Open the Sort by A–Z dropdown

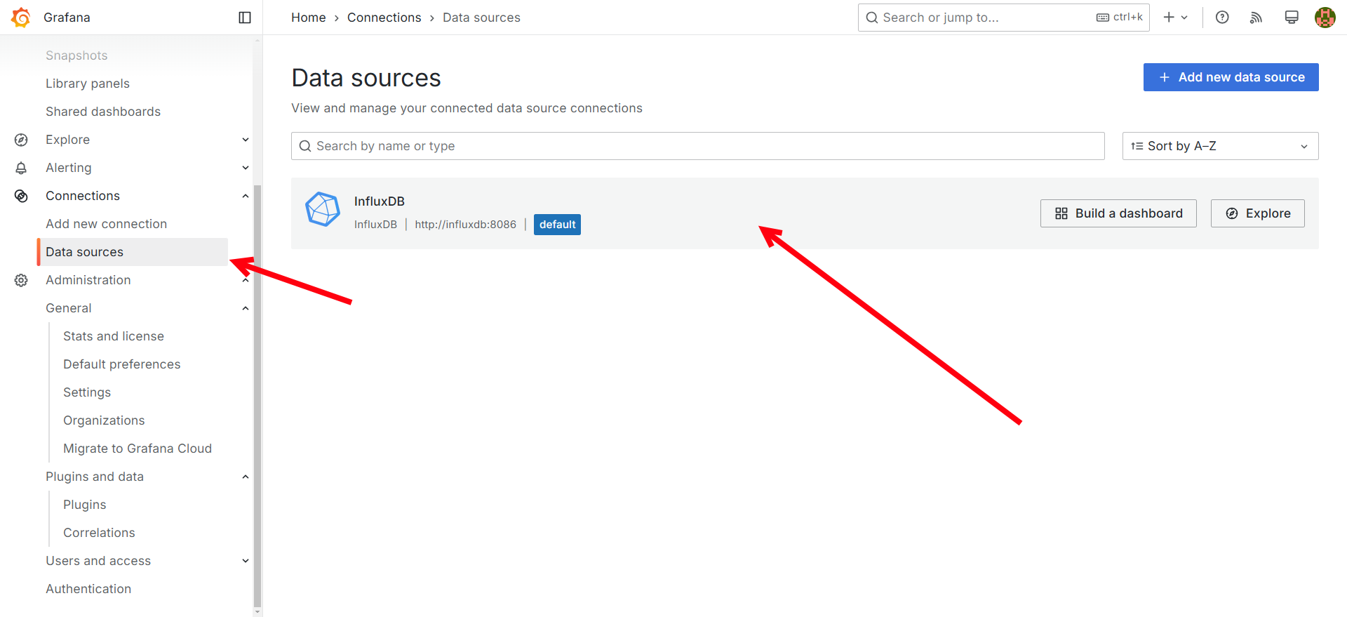click(x=1219, y=146)
